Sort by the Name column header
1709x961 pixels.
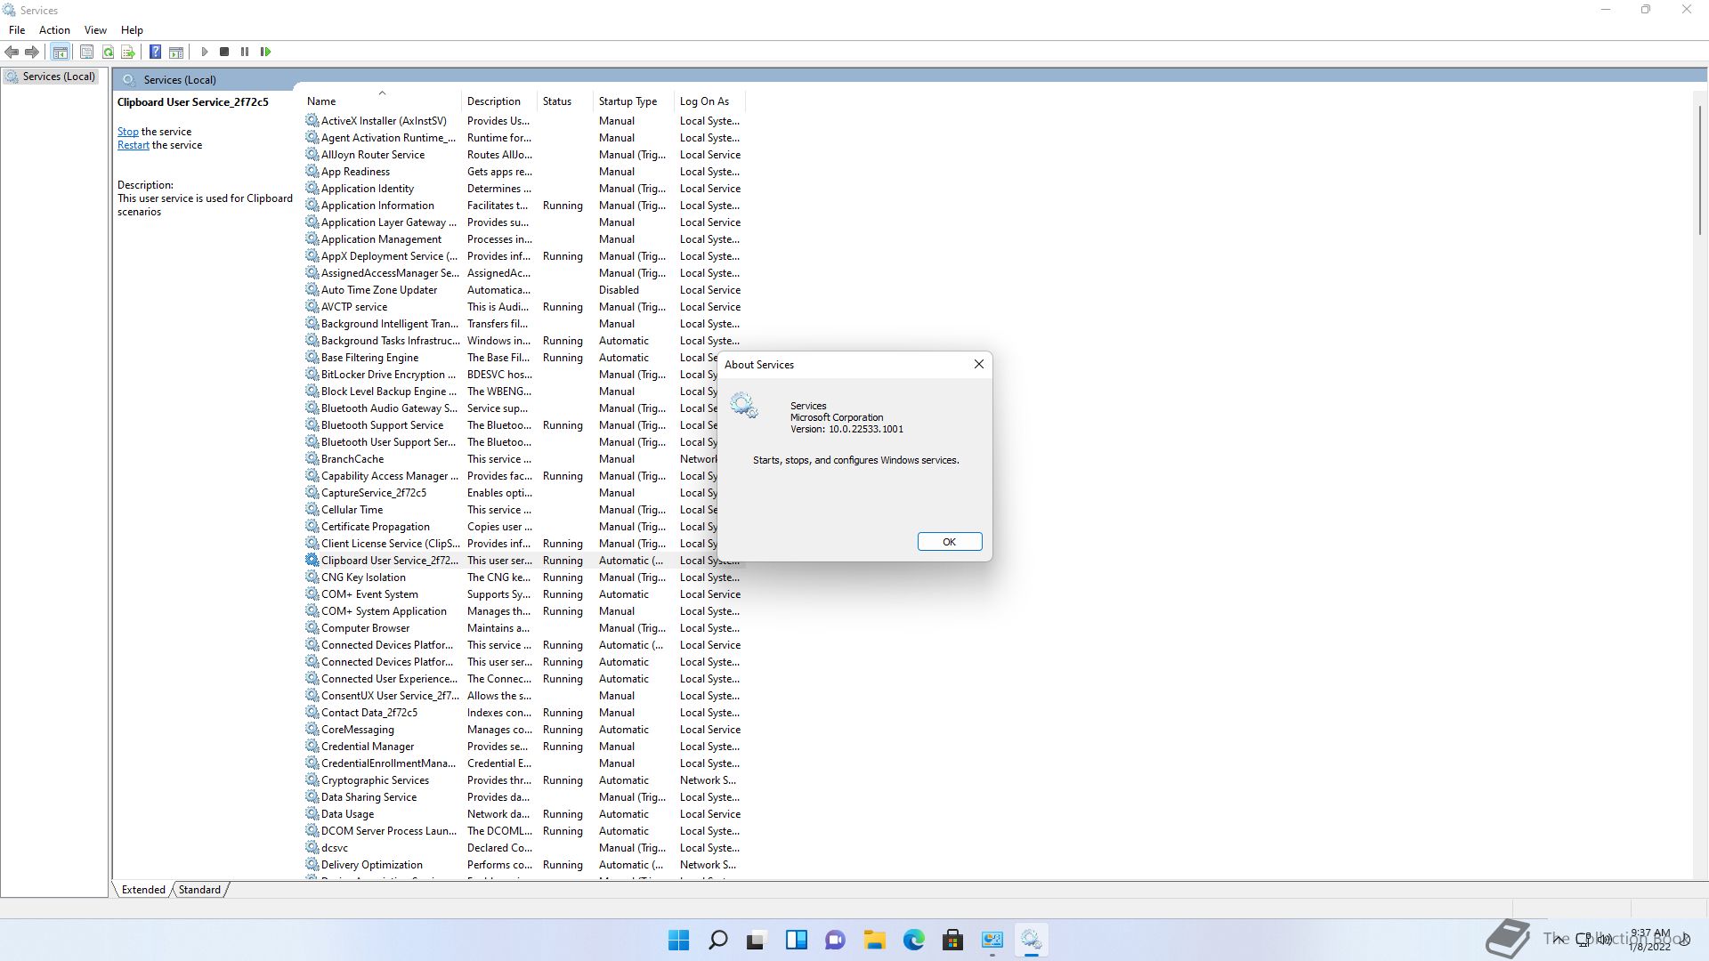coord(381,101)
